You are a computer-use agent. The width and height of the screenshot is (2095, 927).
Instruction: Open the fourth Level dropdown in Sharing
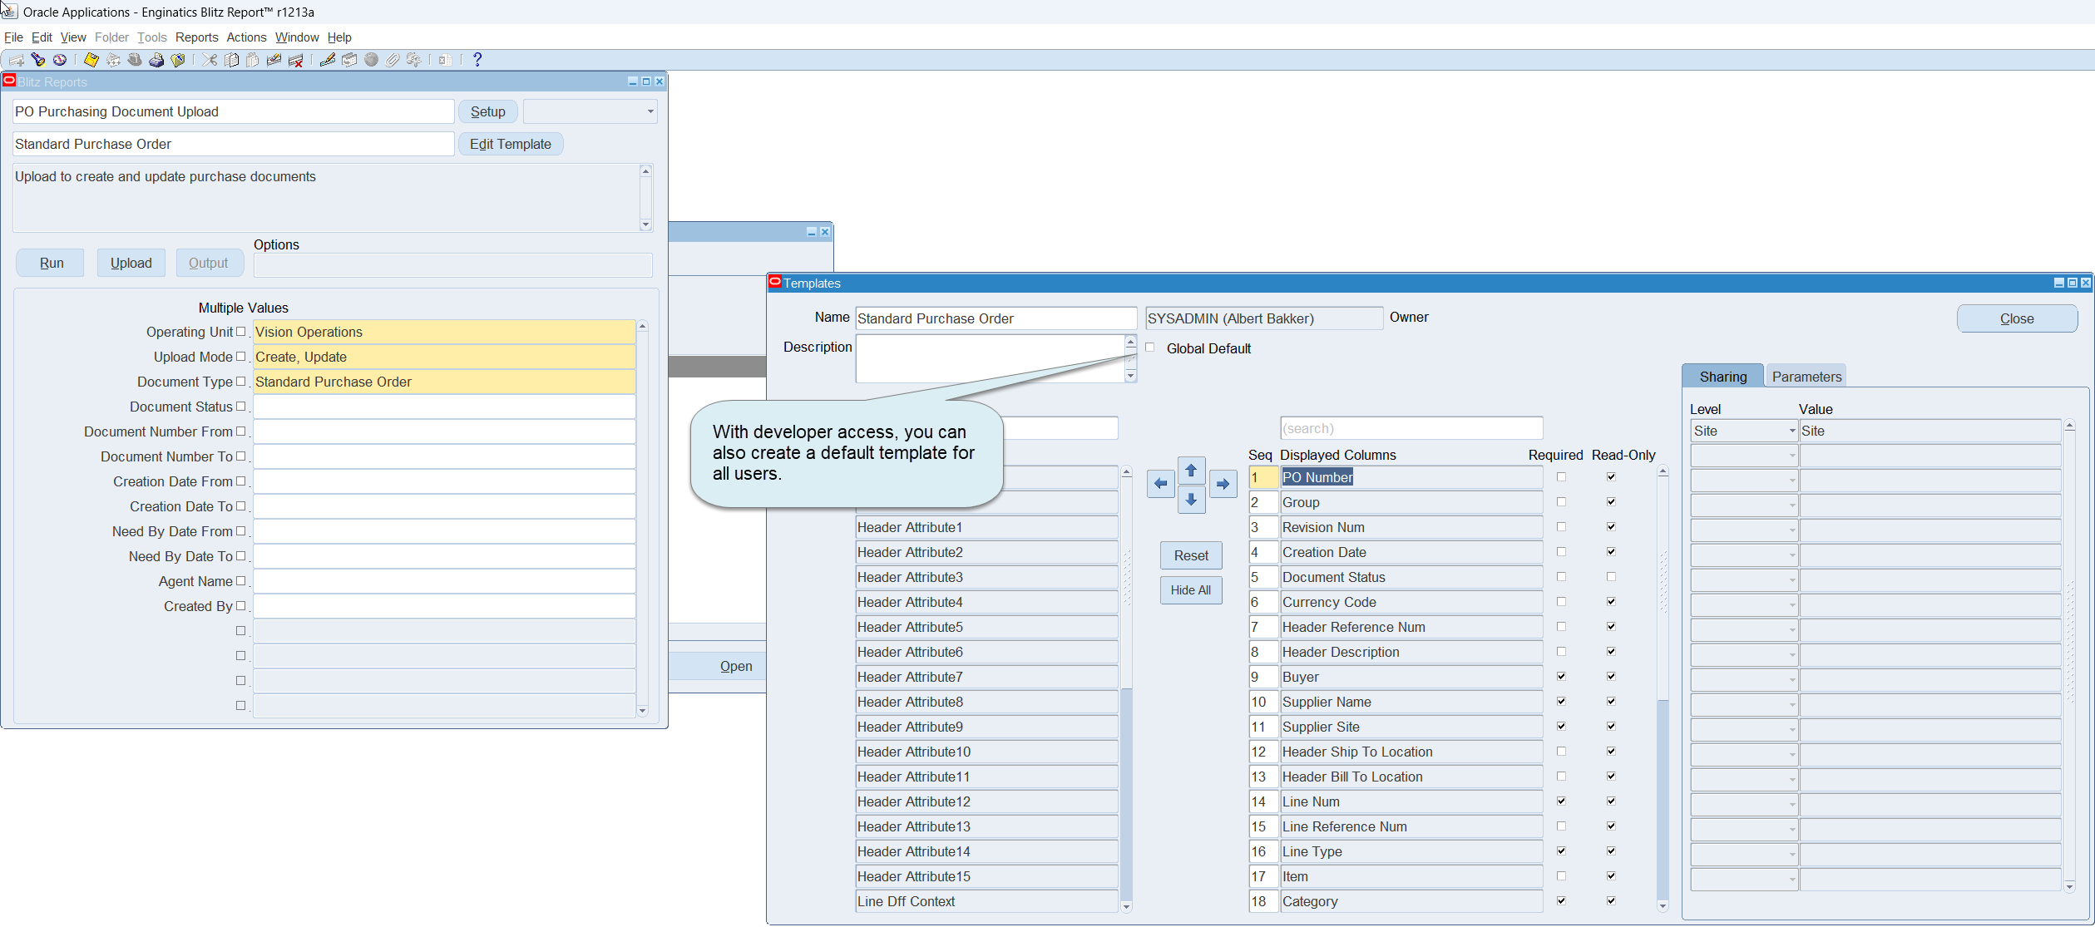click(1744, 505)
